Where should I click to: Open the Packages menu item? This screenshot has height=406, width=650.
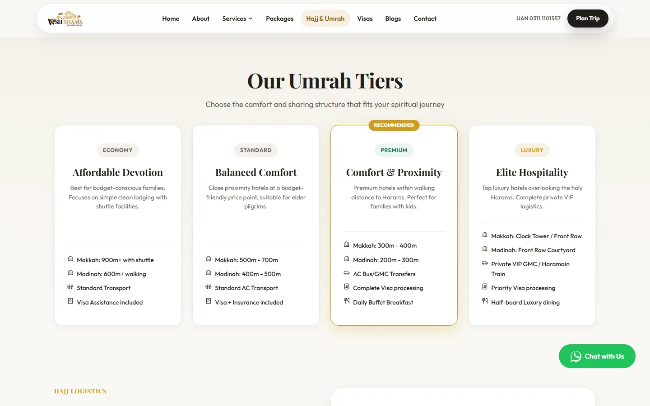279,18
